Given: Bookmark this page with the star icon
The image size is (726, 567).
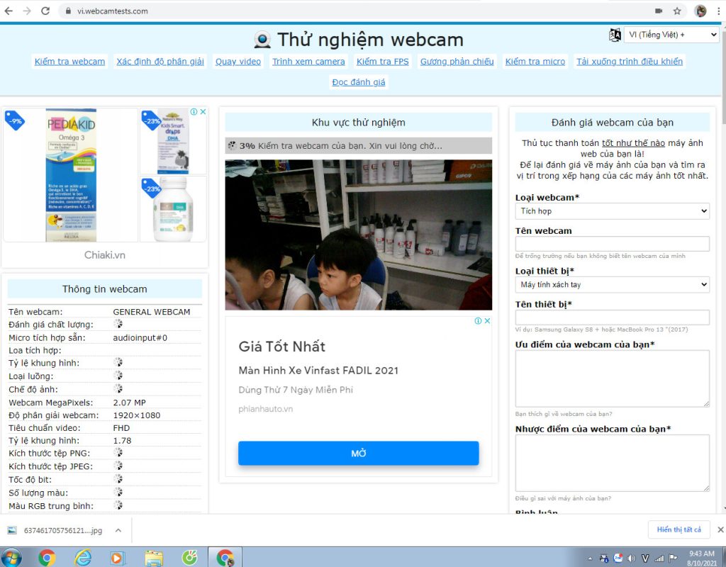Looking at the screenshot, I should click(677, 11).
